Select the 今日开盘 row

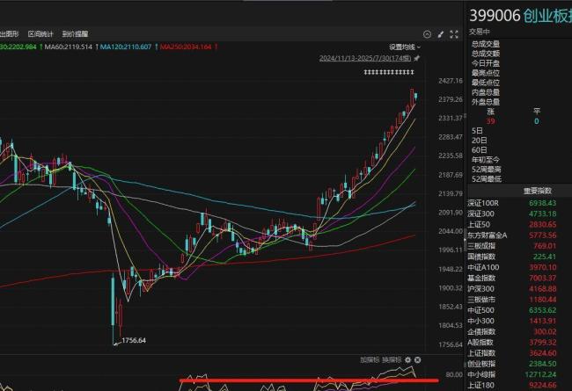[x=522, y=63]
